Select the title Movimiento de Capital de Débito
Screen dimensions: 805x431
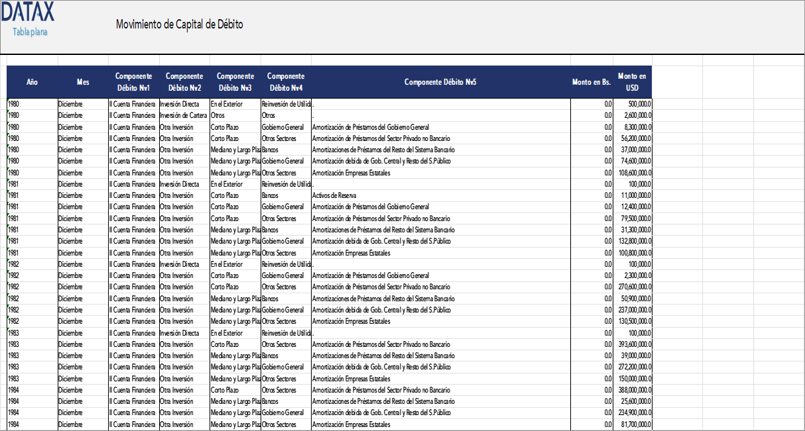click(x=180, y=24)
